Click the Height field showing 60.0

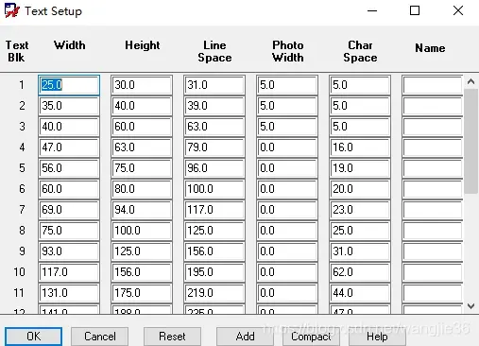point(142,127)
